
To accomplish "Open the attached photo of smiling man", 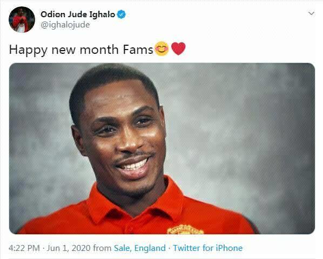I will [x=162, y=148].
